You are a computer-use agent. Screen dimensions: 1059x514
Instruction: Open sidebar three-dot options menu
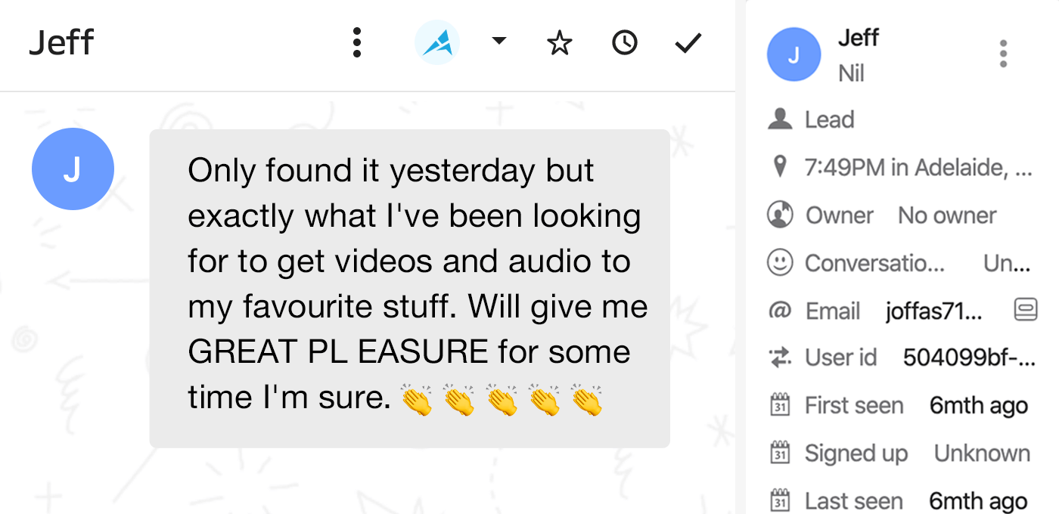1003,54
